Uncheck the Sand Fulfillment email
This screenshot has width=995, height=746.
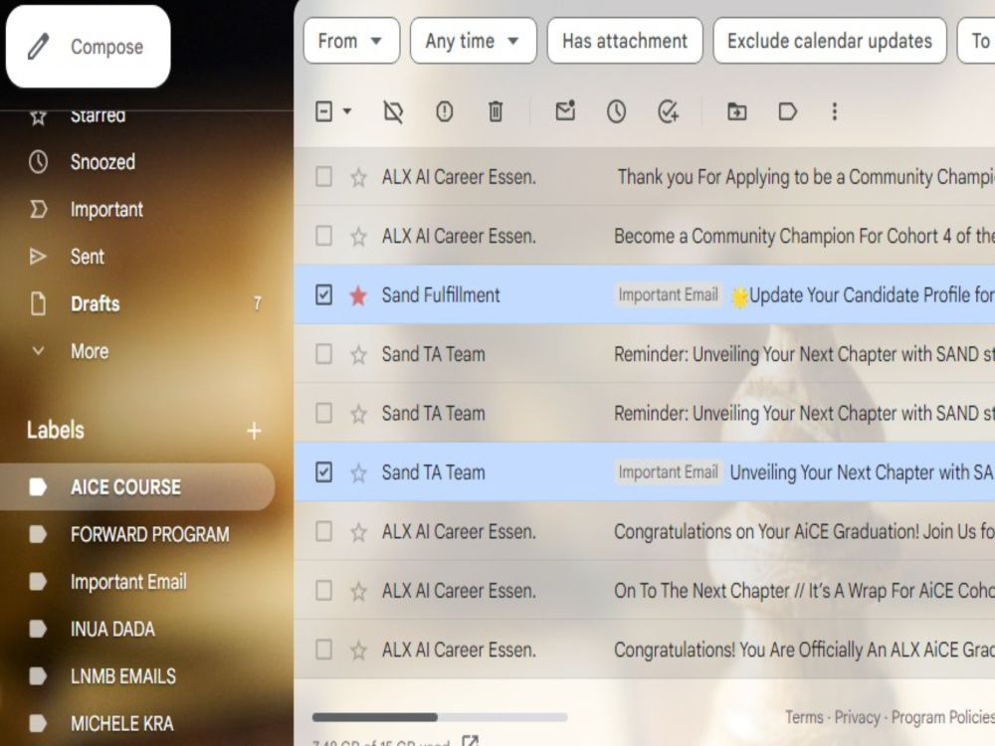coord(323,295)
